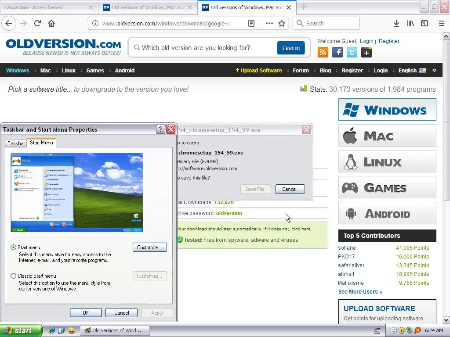450x337 pixels.
Task: Launch Internet Explorer from quick launch
Action: pyautogui.click(x=52, y=330)
